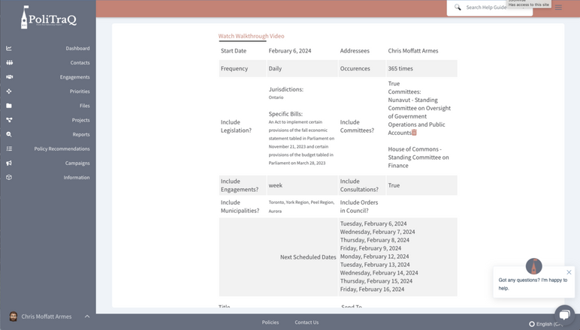Click the Chris Moffatt Armes addressee cell

click(x=412, y=50)
